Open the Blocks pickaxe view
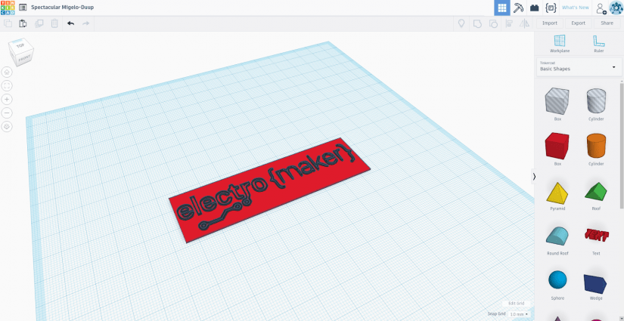This screenshot has width=624, height=321. coord(518,8)
